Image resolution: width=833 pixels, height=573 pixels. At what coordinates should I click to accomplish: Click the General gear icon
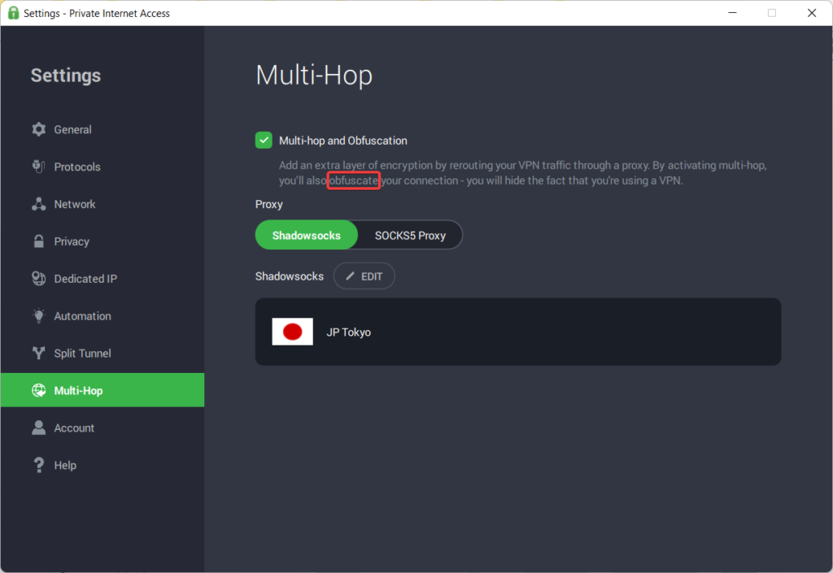coord(38,130)
